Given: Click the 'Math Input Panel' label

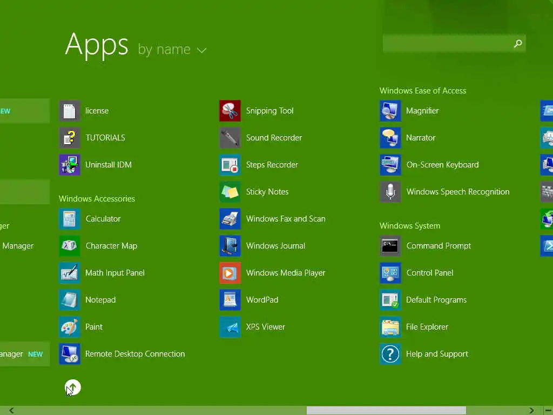Looking at the screenshot, I should (115, 273).
